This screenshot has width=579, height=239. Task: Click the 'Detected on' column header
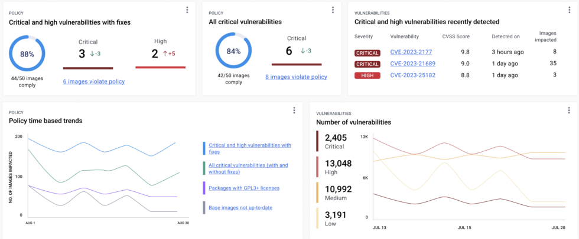tap(506, 36)
